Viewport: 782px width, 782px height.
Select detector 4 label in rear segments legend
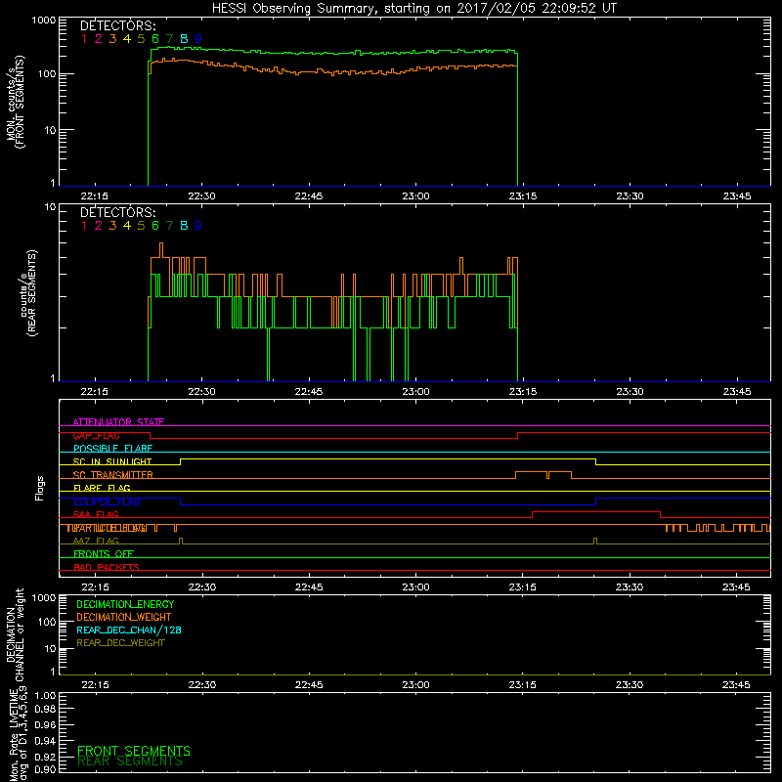tap(127, 226)
